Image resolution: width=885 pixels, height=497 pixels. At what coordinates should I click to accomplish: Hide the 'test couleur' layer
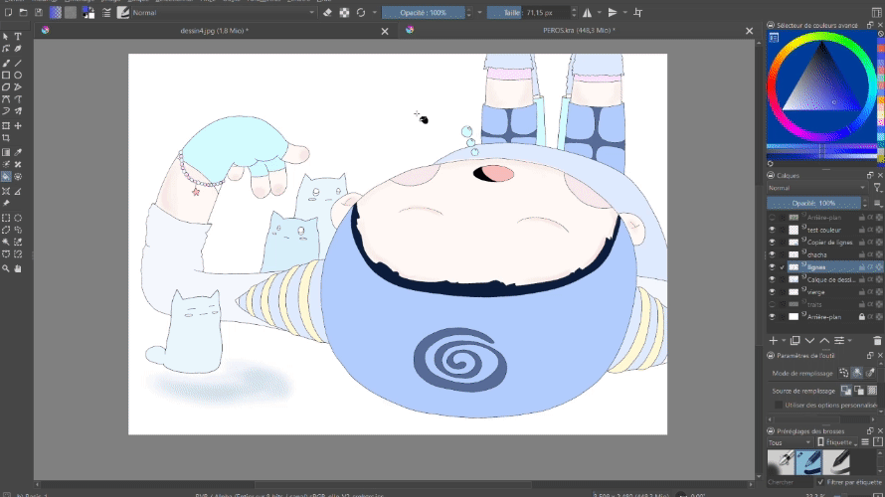(772, 229)
